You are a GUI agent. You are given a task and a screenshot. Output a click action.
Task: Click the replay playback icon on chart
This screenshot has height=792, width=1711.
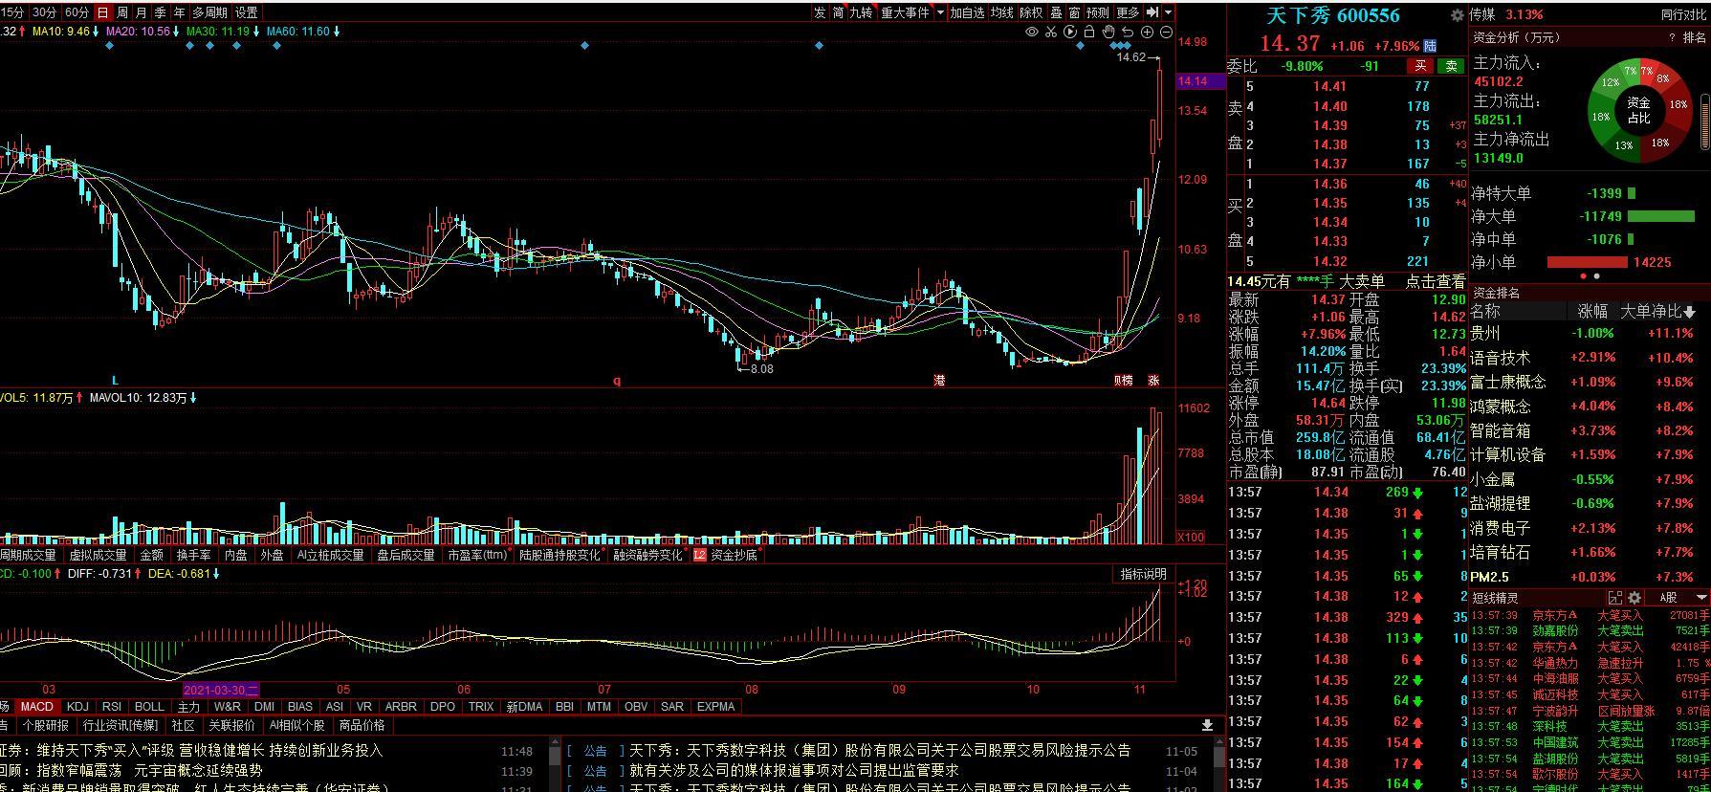coord(1070,32)
